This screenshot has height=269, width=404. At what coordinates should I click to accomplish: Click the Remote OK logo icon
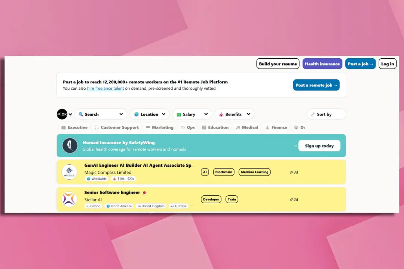point(62,114)
